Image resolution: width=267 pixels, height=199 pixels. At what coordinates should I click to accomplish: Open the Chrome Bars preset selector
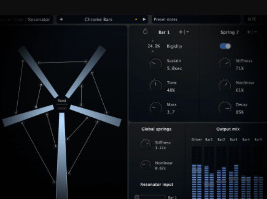pyautogui.click(x=99, y=20)
